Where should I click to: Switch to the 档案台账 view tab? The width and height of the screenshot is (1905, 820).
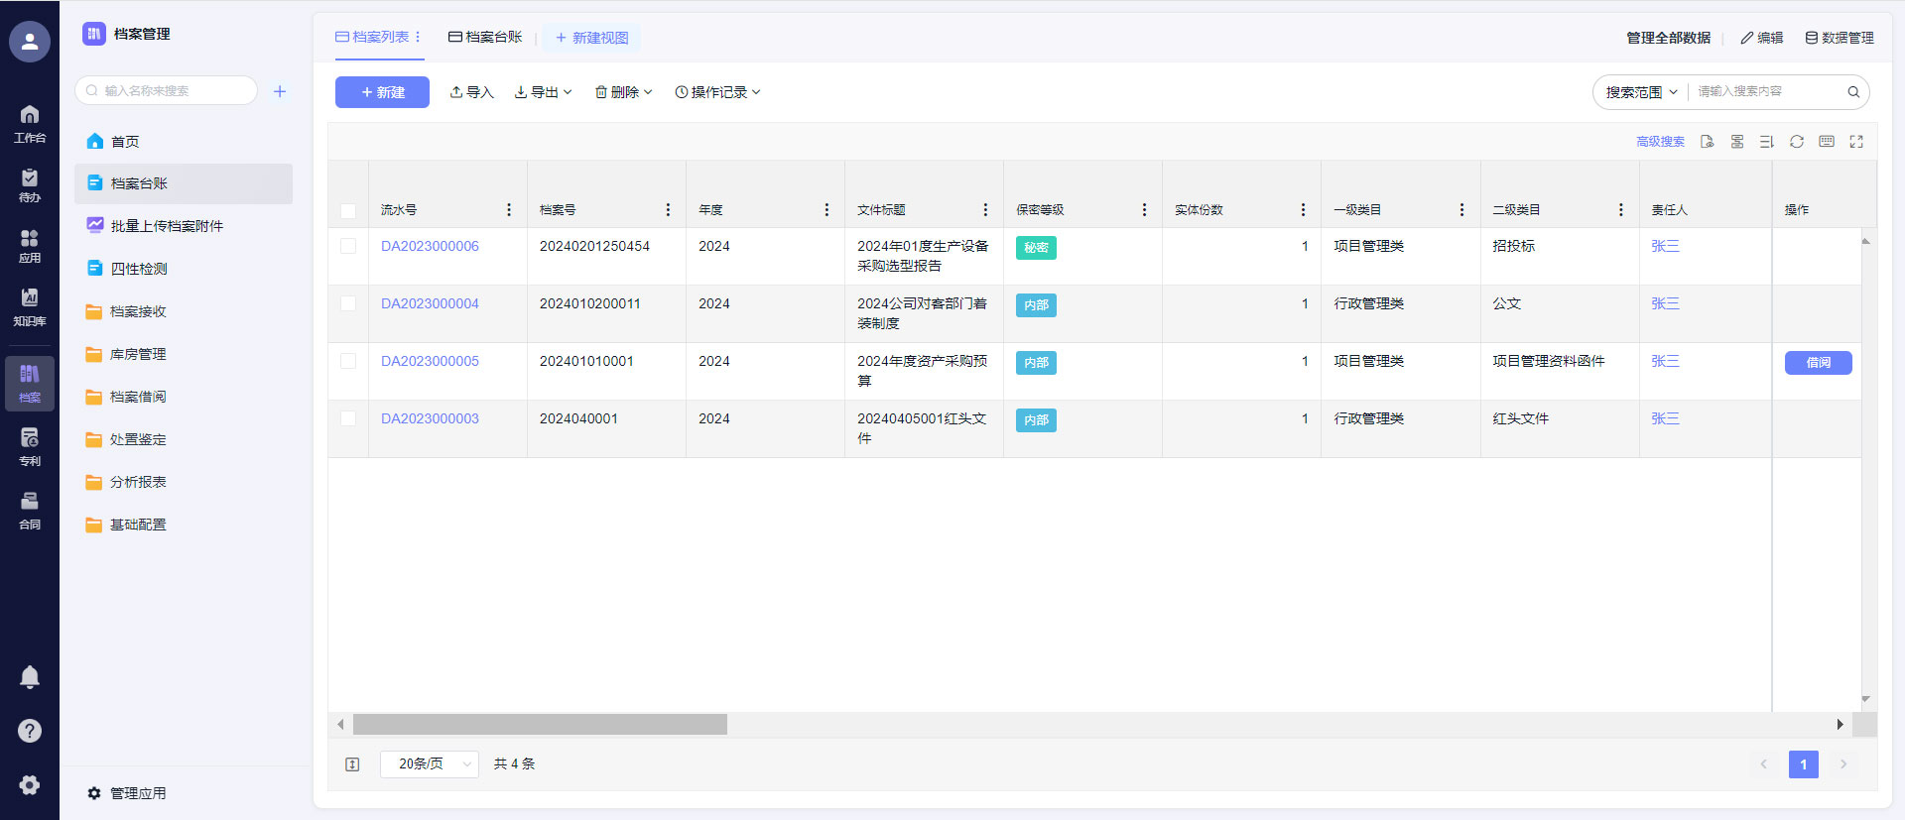coord(485,38)
